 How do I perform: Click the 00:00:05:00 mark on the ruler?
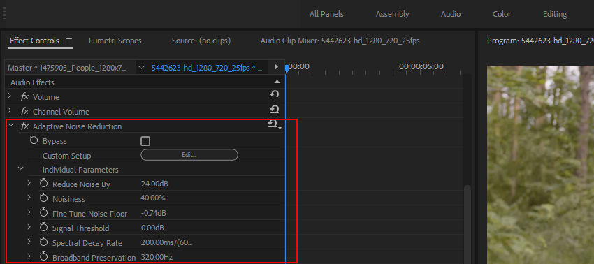click(421, 66)
